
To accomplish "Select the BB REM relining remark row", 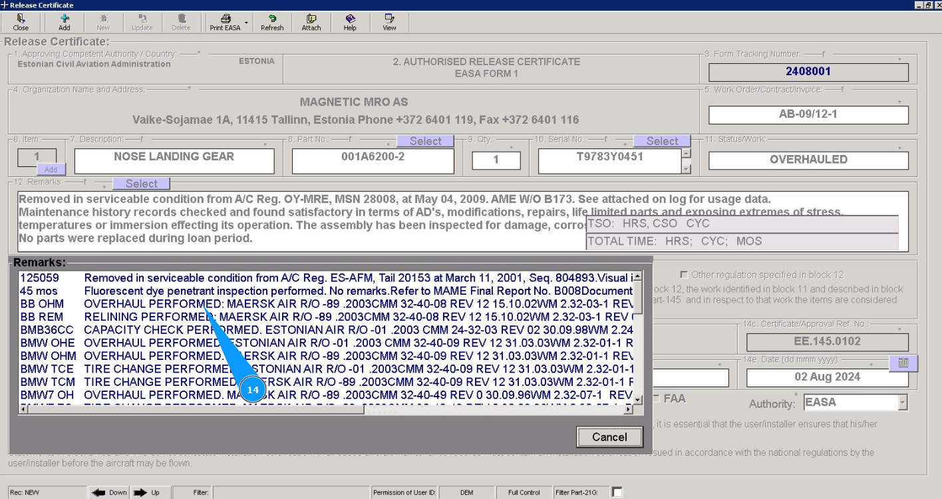I will (x=326, y=316).
